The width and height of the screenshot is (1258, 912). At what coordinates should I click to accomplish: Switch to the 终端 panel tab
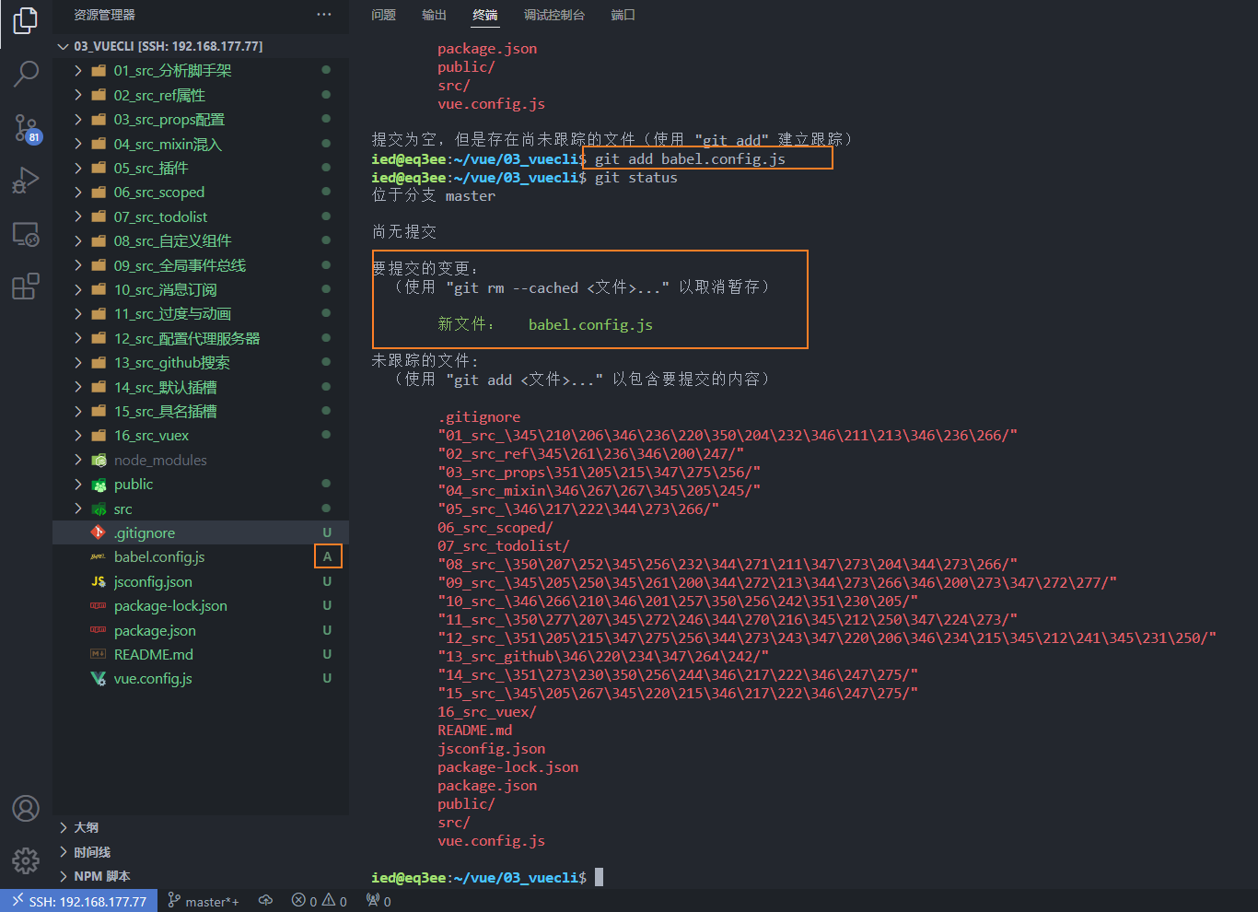tap(485, 15)
